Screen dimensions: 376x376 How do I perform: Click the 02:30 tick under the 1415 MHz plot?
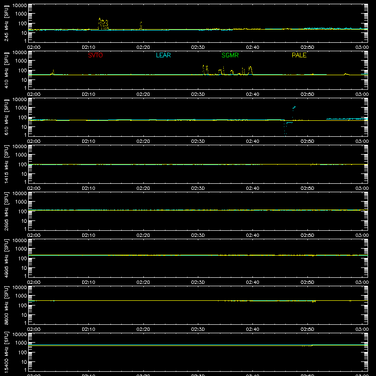[x=198, y=188]
